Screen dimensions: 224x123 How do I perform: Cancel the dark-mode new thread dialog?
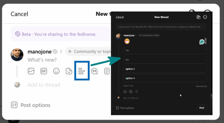pos(120,17)
